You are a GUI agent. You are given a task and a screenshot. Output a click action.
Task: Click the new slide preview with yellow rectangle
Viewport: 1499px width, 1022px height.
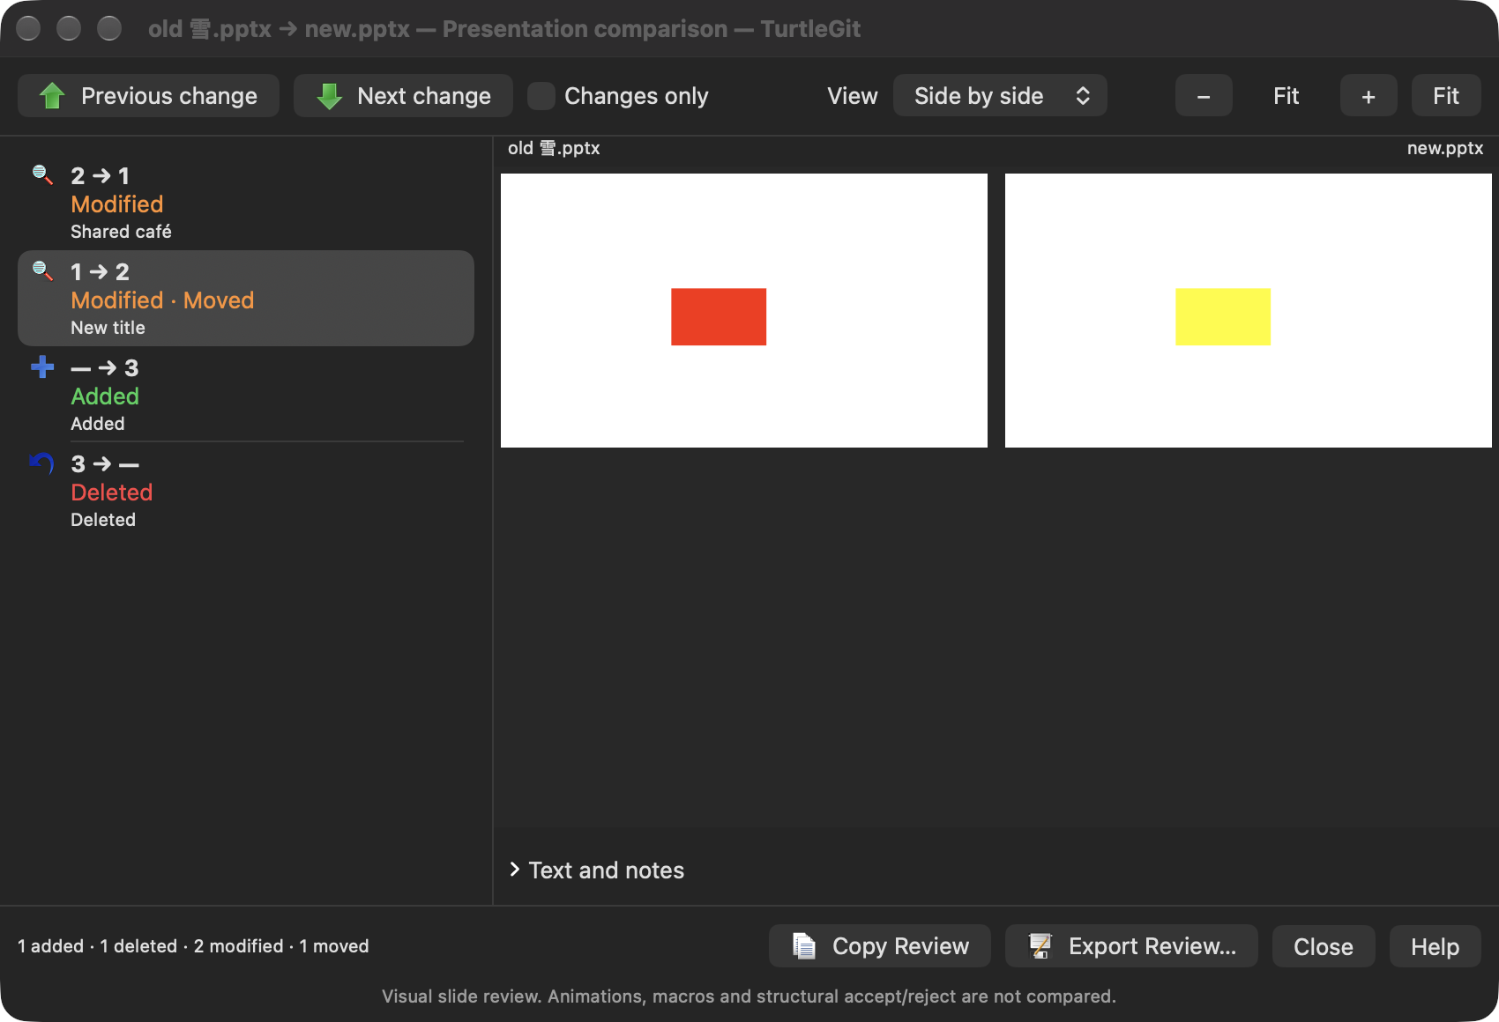1249,310
